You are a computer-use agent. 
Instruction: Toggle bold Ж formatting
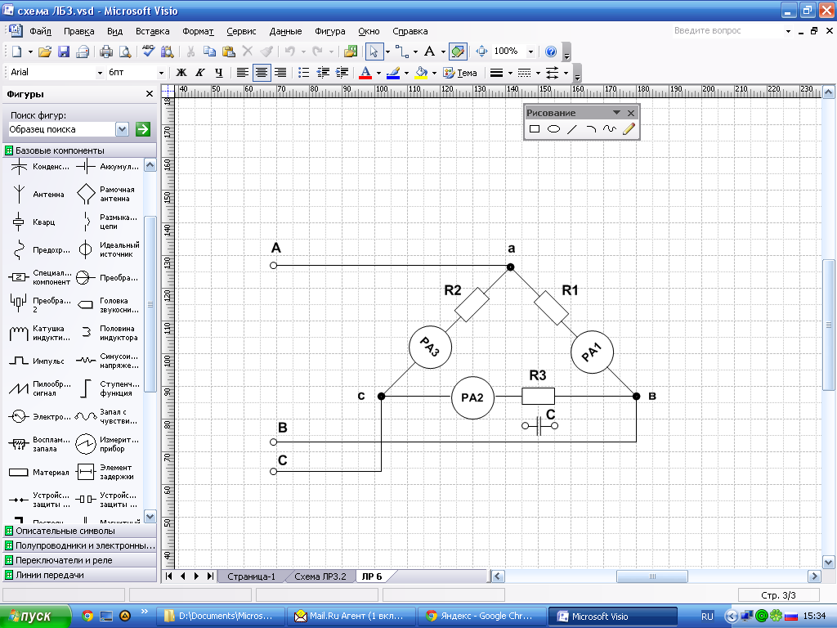tap(181, 73)
